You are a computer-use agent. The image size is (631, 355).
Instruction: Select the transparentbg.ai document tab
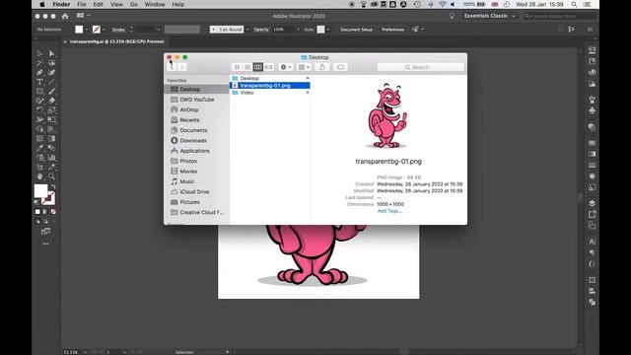point(116,41)
